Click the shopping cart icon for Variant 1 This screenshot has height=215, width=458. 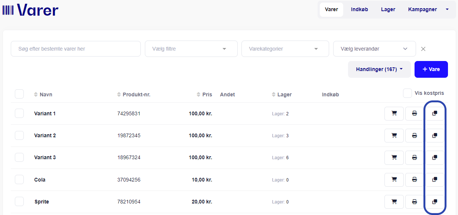click(x=394, y=113)
